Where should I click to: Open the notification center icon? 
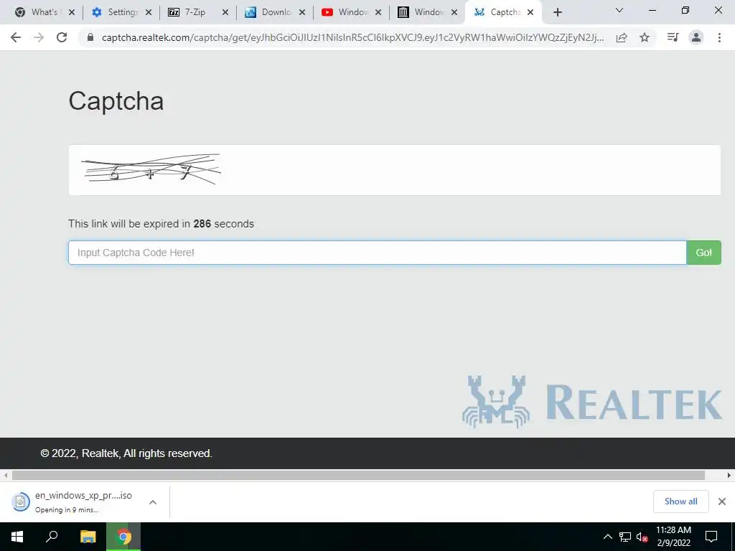tap(711, 537)
